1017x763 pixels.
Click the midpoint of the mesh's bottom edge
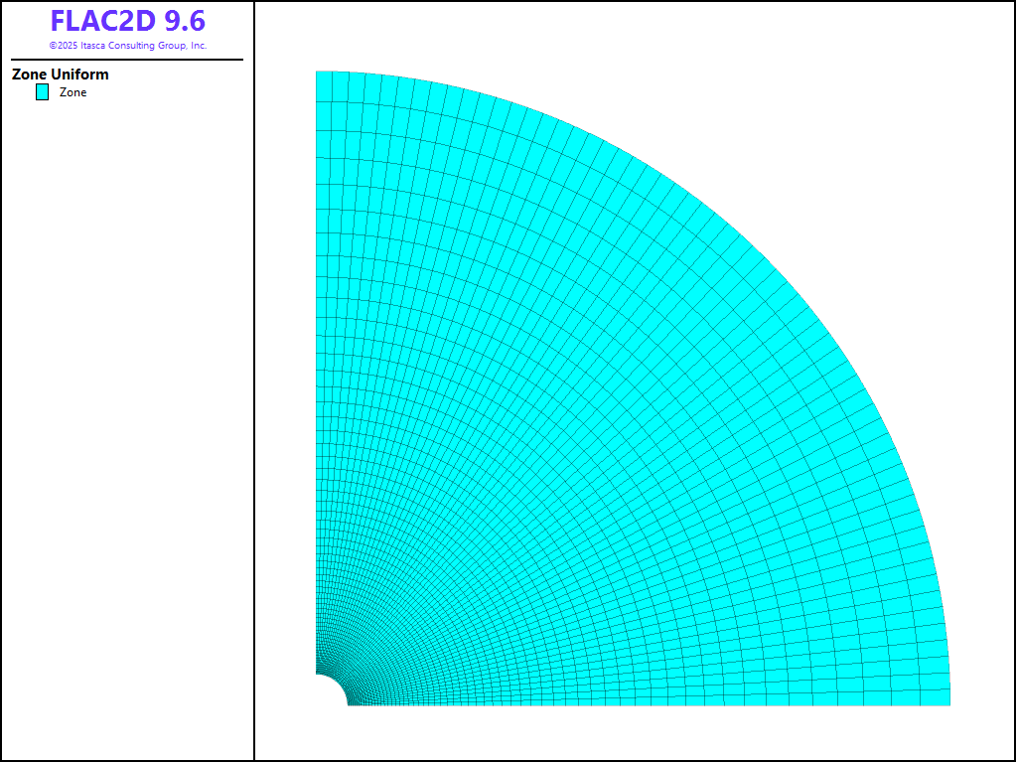point(649,704)
